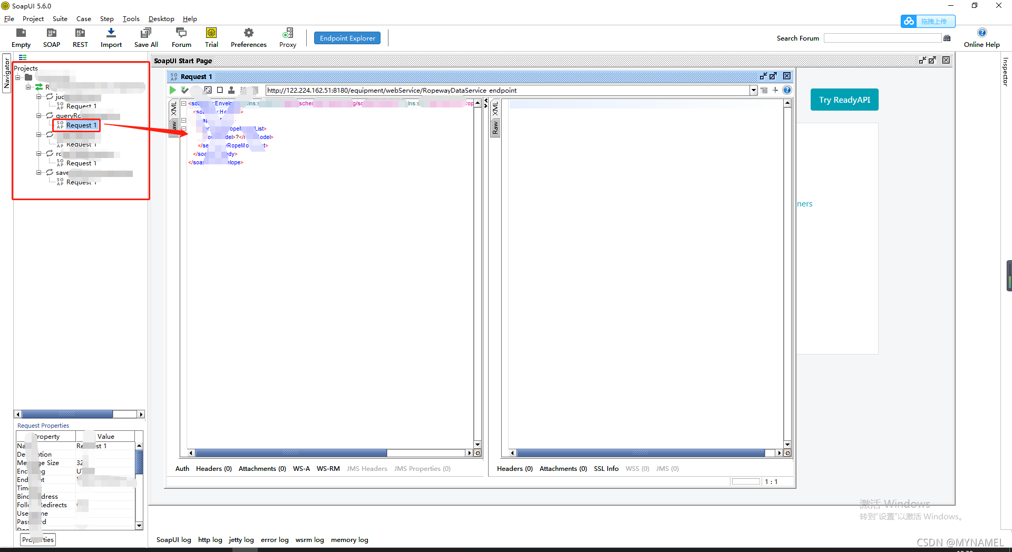The image size is (1012, 552).
Task: Open the response SSL Info tab
Action: click(x=606, y=469)
